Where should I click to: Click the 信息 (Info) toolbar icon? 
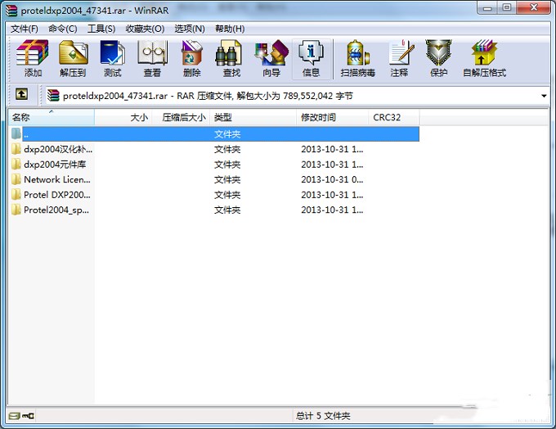311,53
